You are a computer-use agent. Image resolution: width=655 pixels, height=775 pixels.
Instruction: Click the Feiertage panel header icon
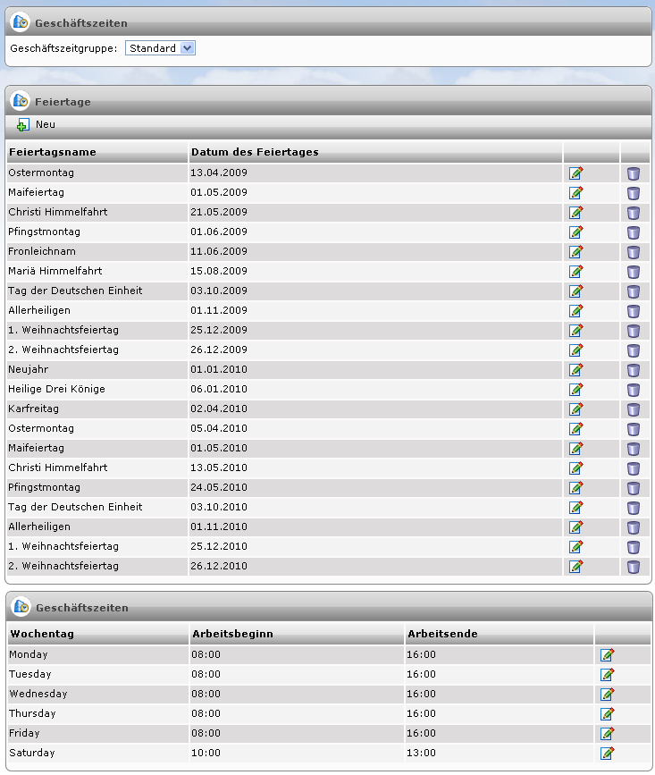(21, 101)
